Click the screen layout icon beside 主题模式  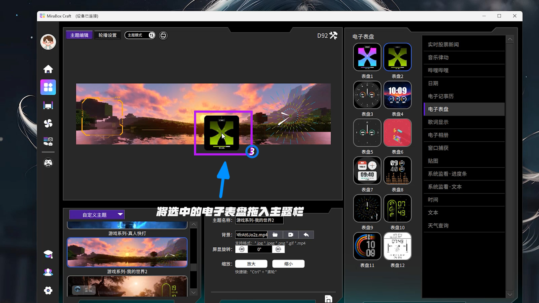(x=163, y=35)
